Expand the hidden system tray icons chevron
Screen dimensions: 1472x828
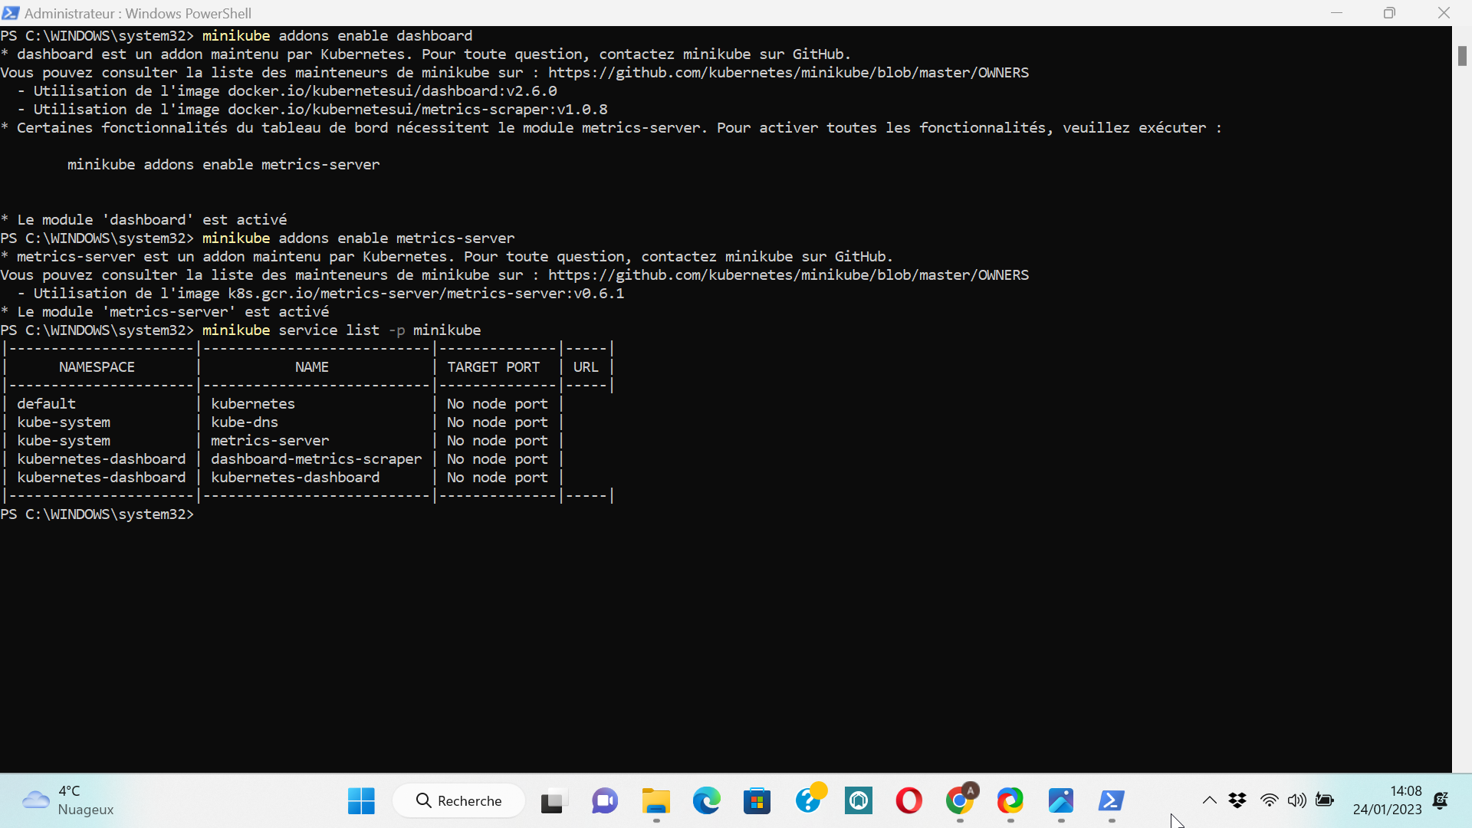[x=1209, y=800]
